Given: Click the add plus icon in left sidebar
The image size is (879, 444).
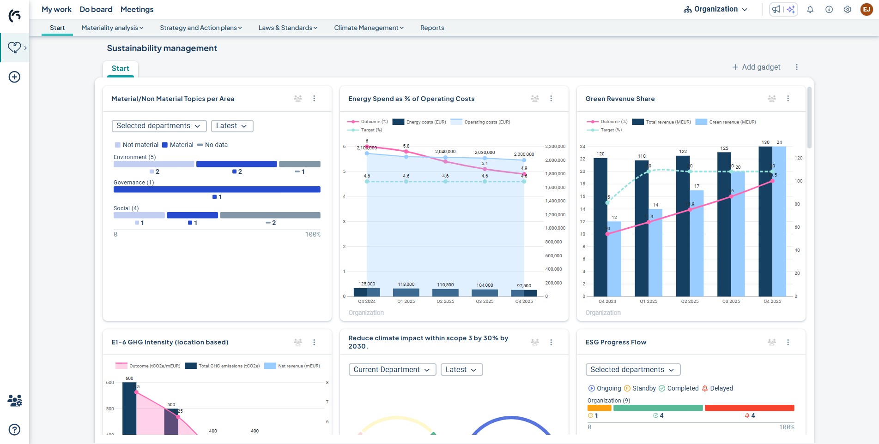Looking at the screenshot, I should point(14,77).
